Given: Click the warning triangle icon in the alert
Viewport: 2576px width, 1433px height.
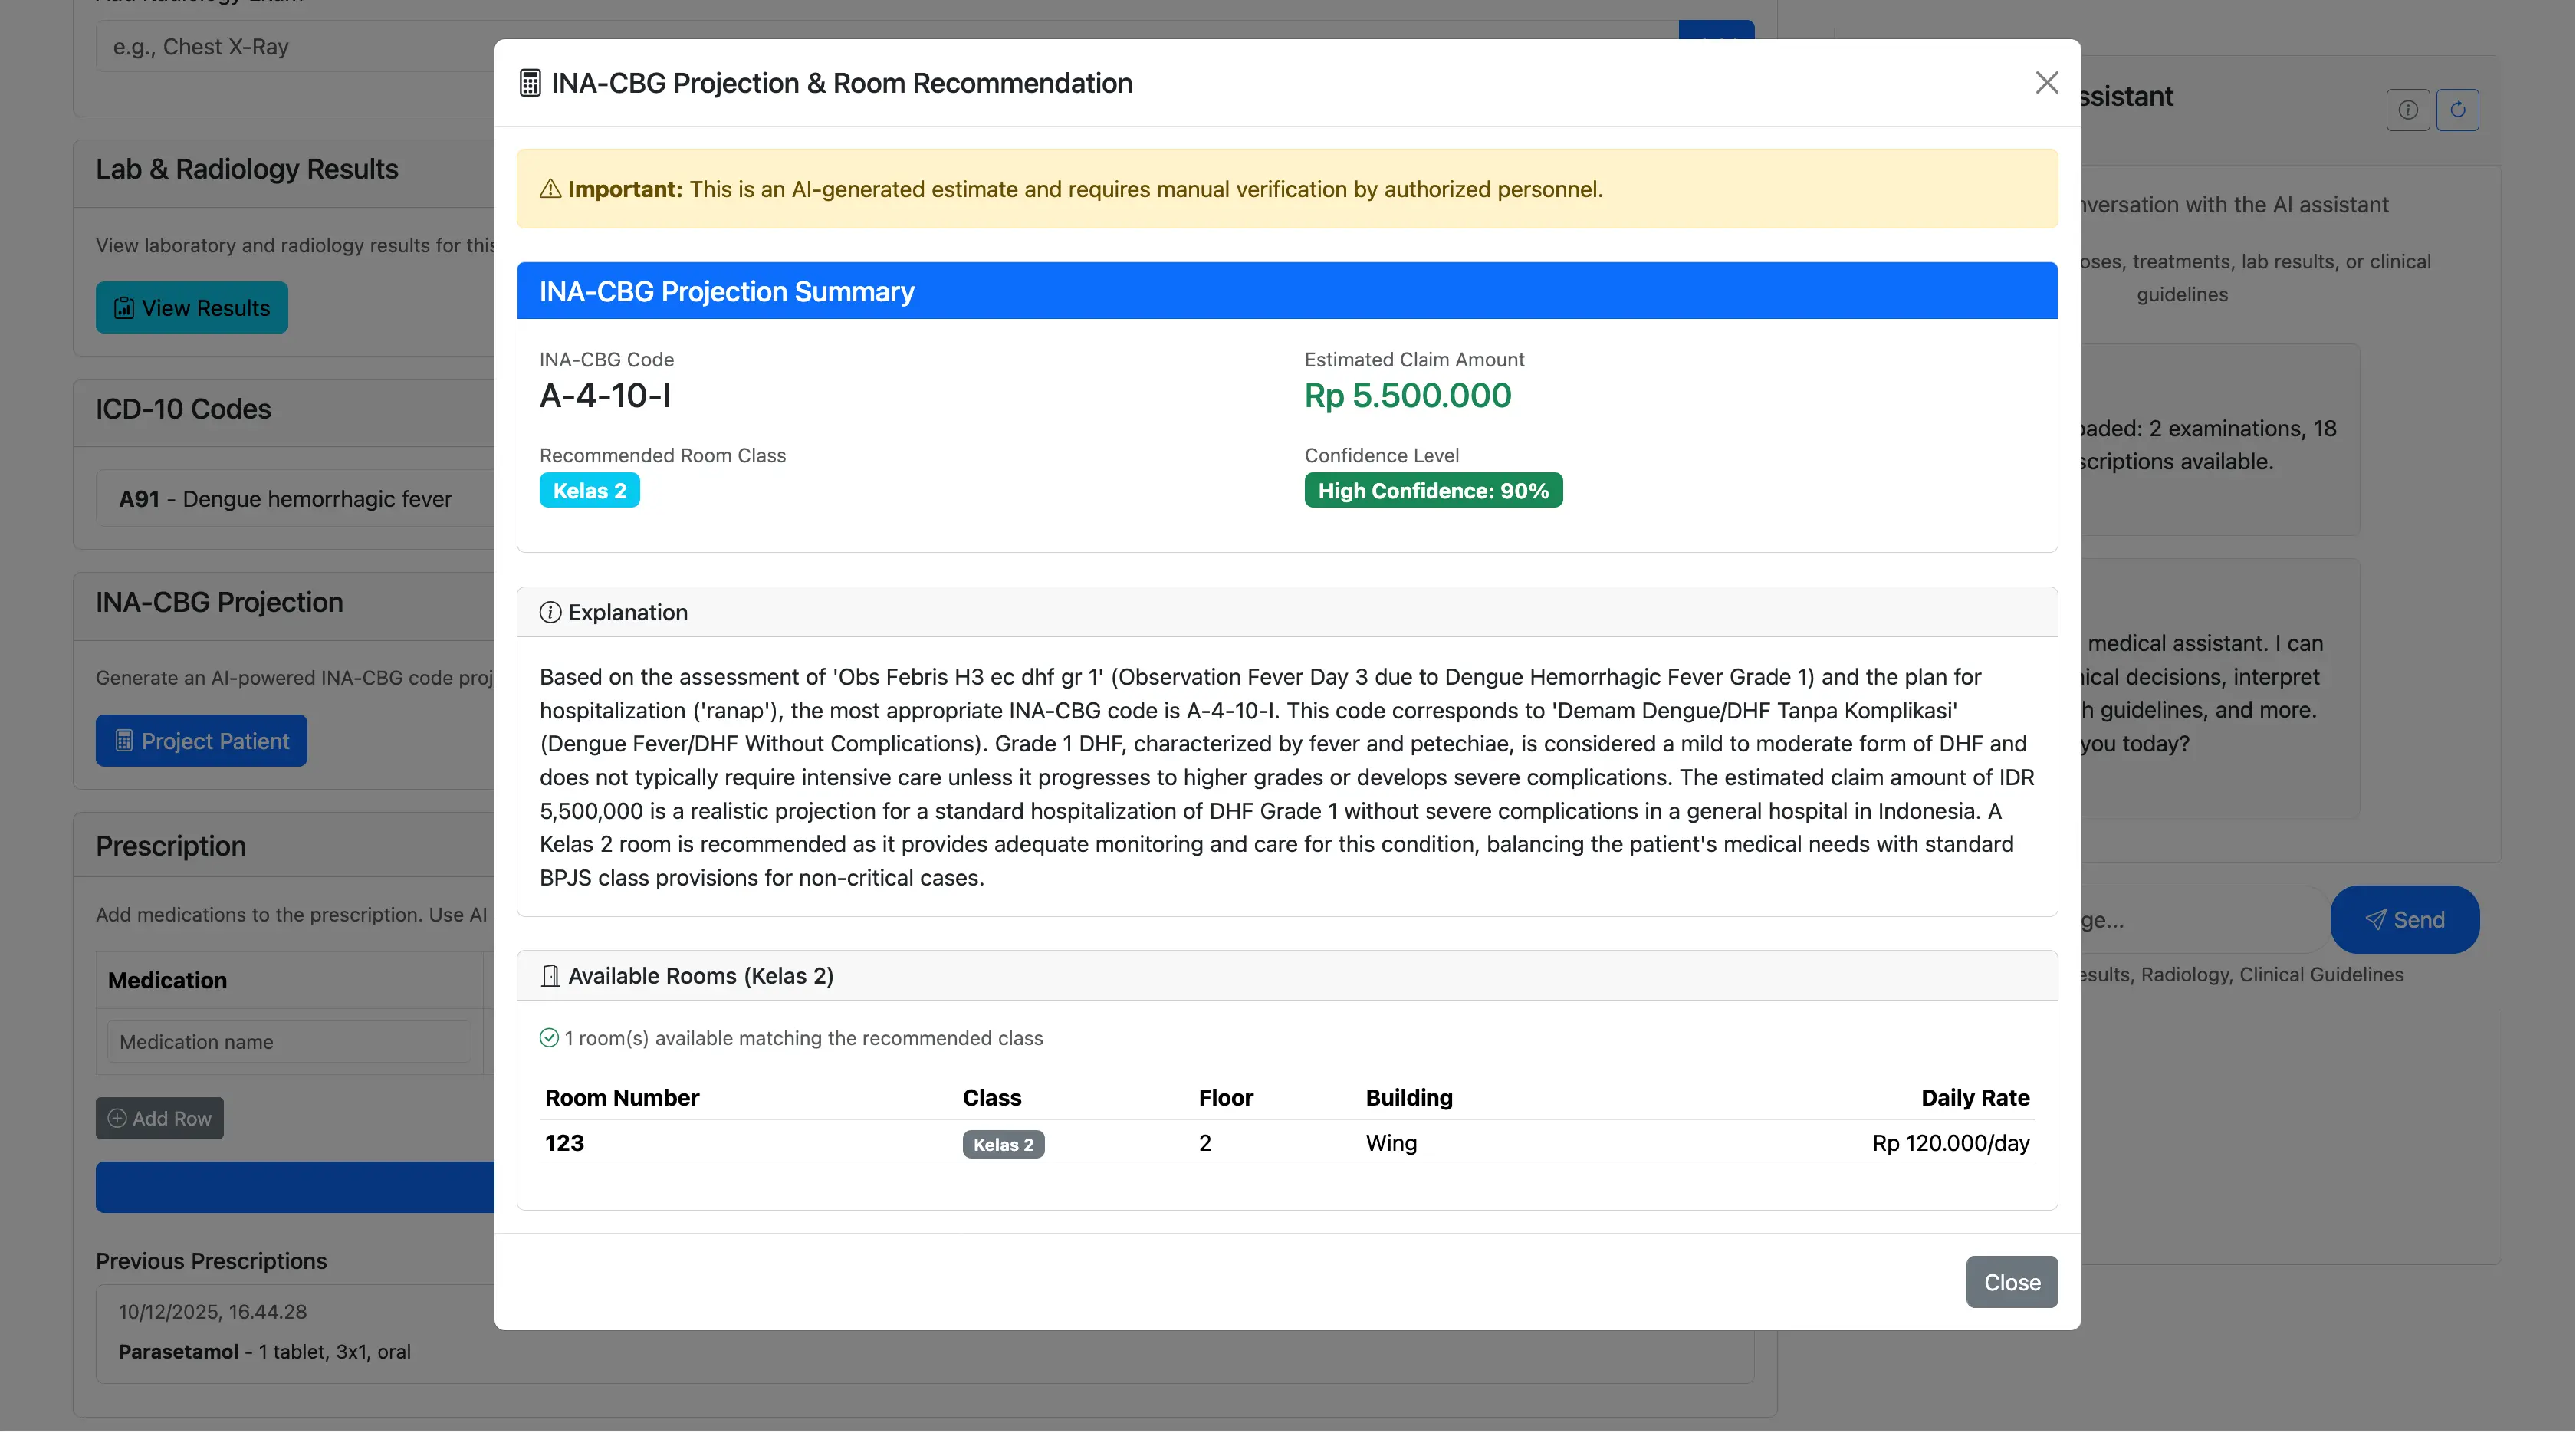Looking at the screenshot, I should 550,189.
